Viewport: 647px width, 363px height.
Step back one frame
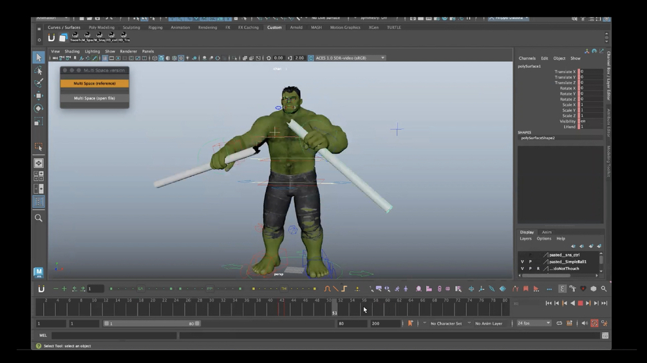[557, 303]
